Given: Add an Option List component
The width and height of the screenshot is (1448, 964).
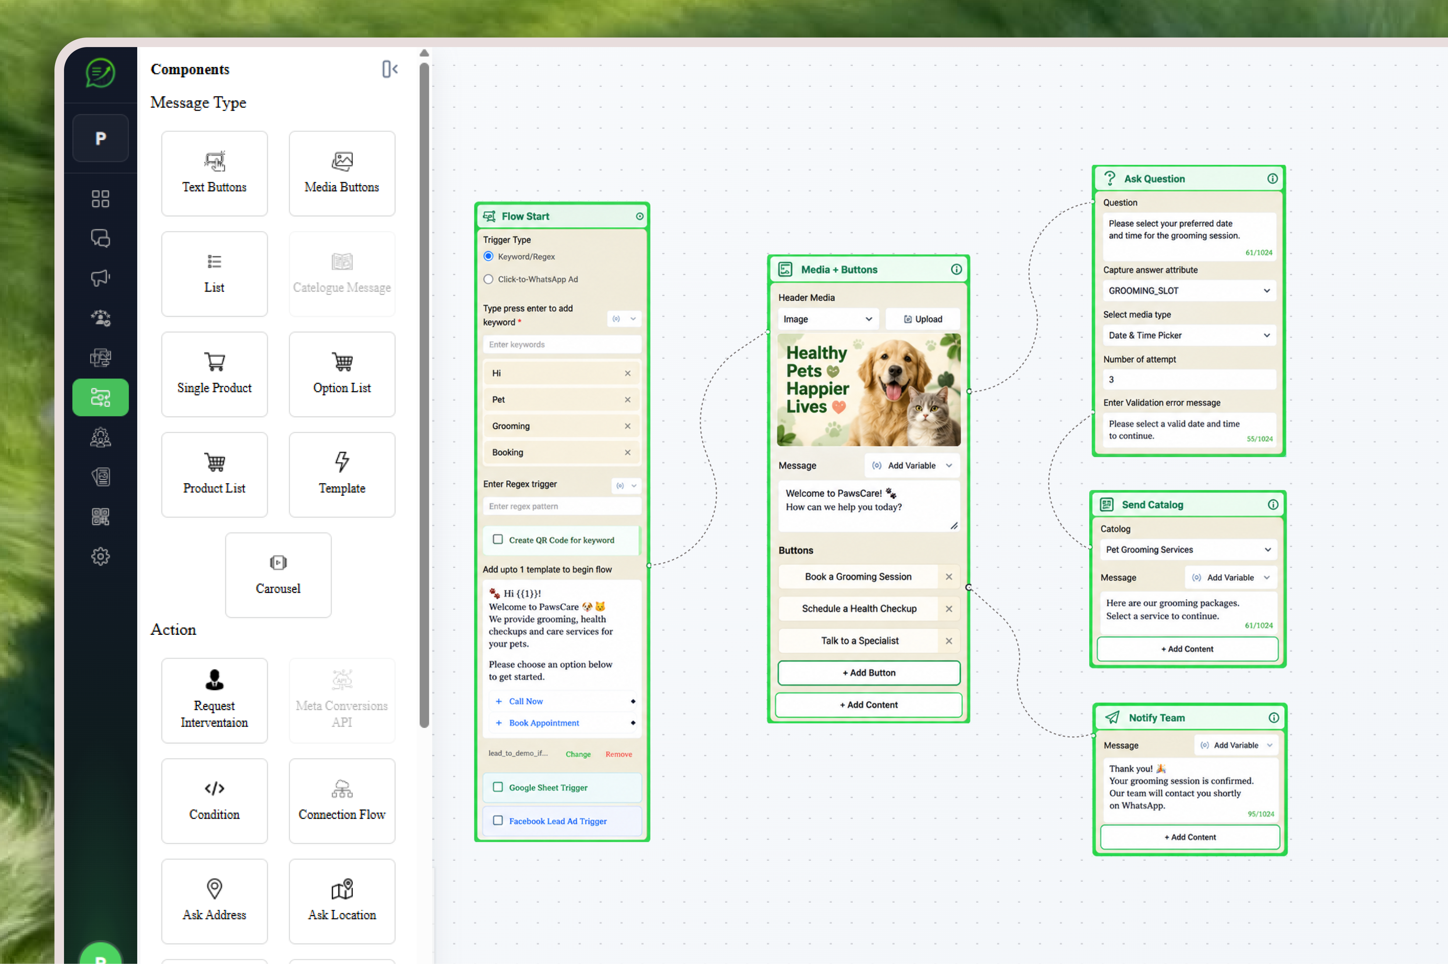Looking at the screenshot, I should (342, 374).
